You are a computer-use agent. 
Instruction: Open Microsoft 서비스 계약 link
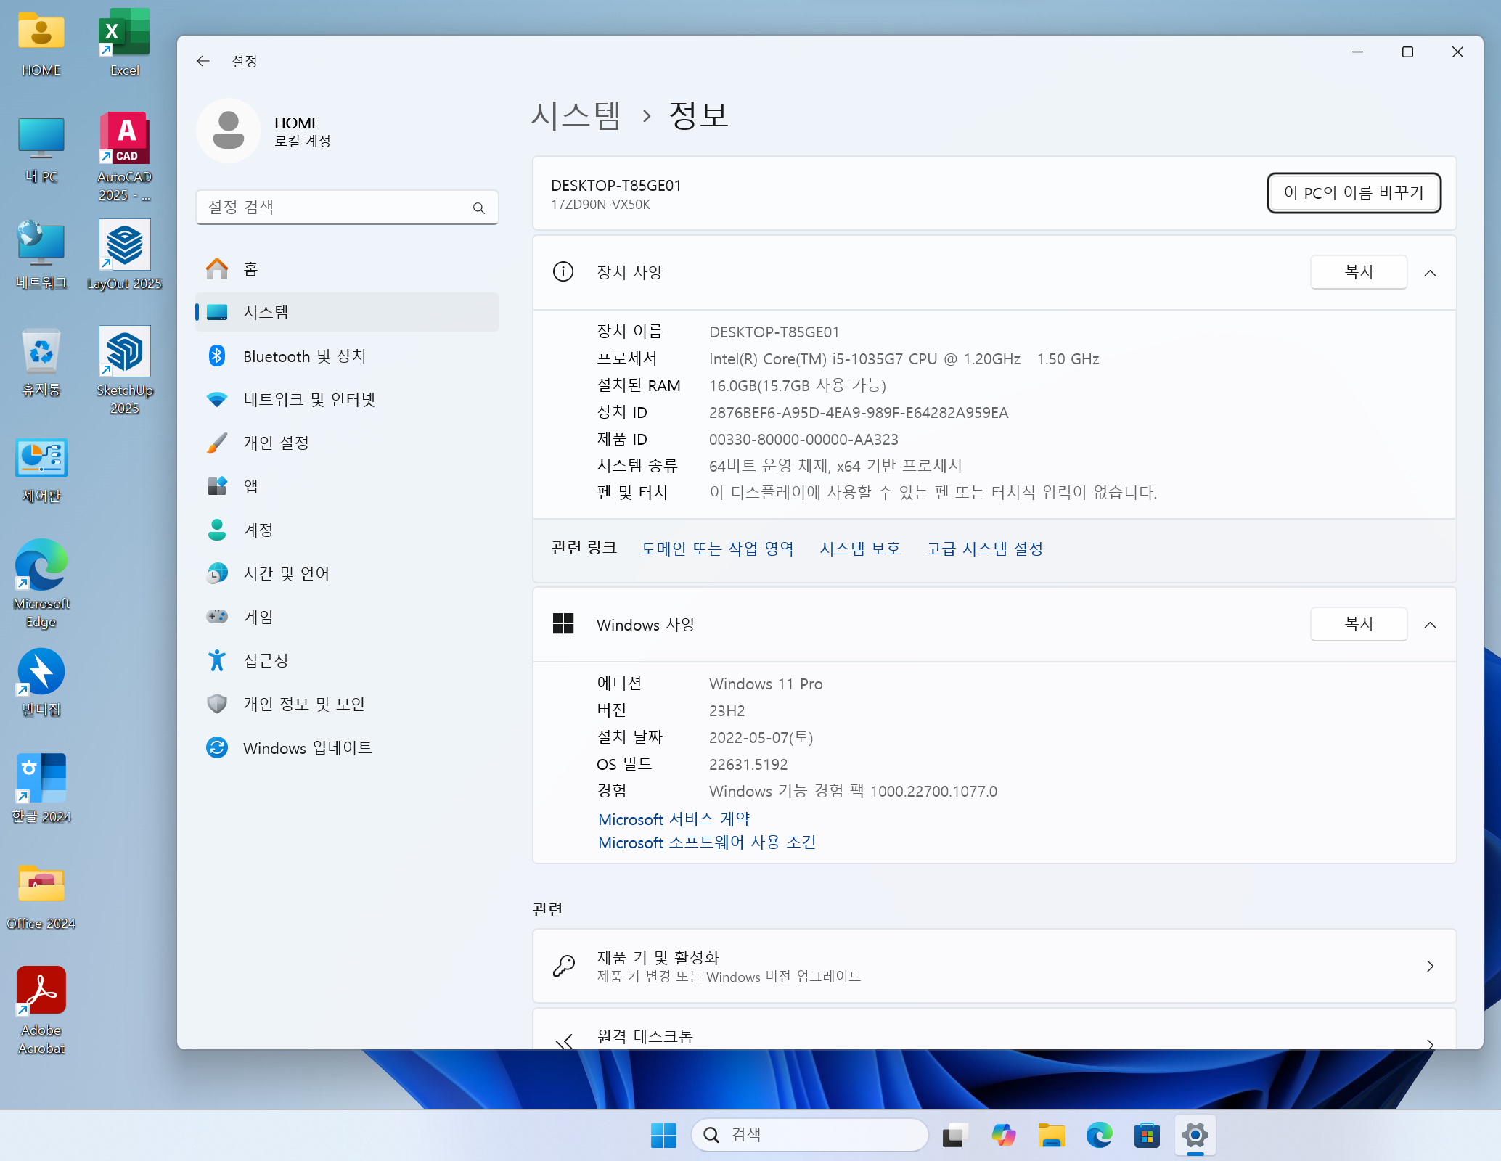coord(674,819)
